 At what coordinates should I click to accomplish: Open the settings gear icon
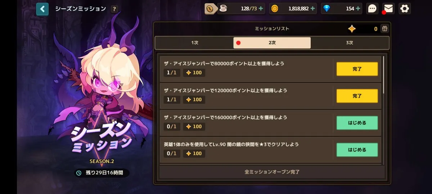point(405,9)
